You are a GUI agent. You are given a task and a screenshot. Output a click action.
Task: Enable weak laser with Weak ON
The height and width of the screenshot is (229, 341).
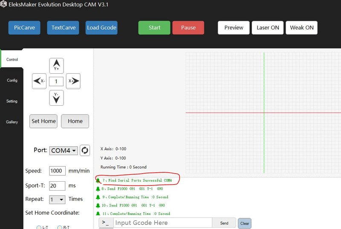(302, 28)
